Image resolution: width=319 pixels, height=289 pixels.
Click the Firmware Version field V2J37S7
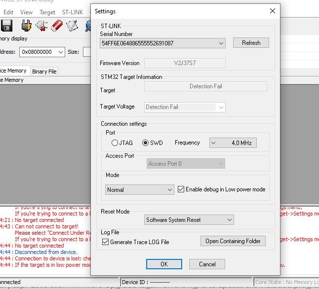(x=185, y=63)
